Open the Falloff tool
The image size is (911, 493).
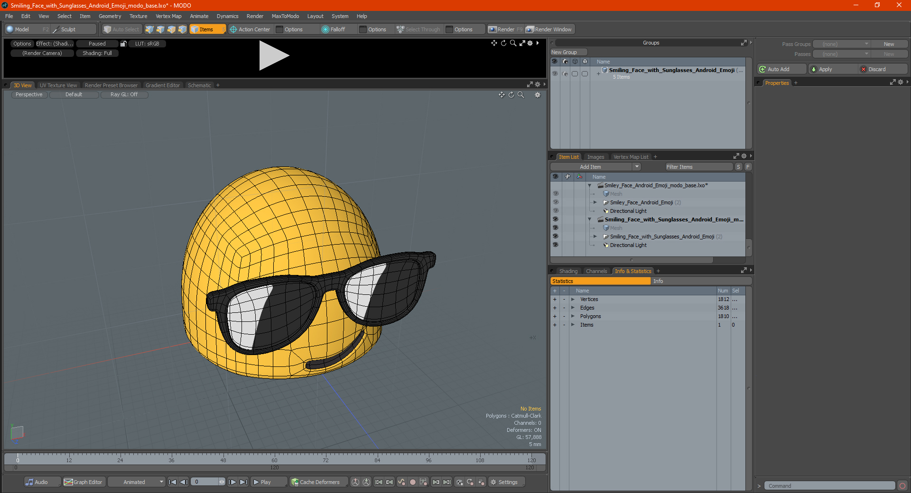334,29
